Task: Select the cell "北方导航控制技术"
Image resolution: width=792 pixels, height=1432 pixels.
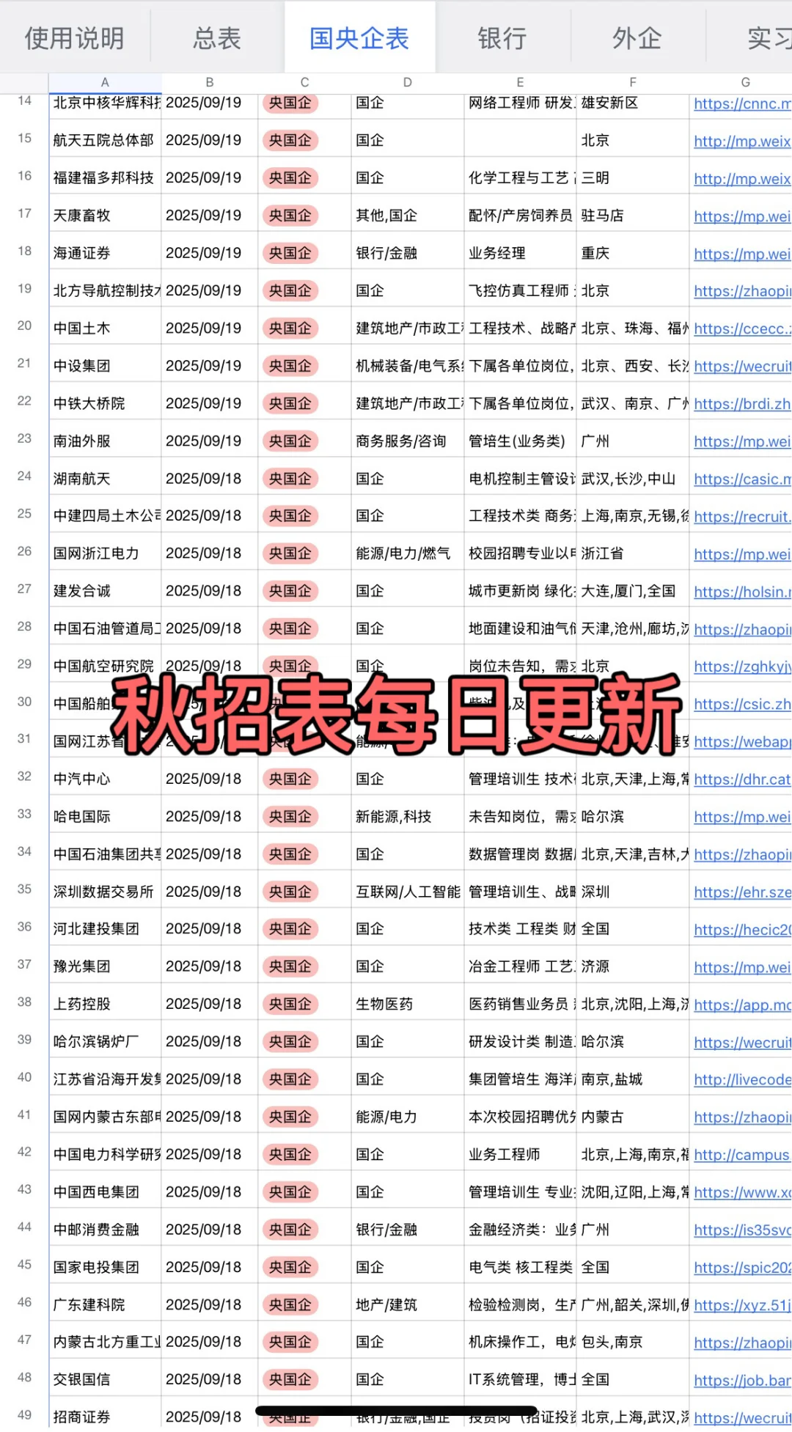Action: pyautogui.click(x=105, y=290)
